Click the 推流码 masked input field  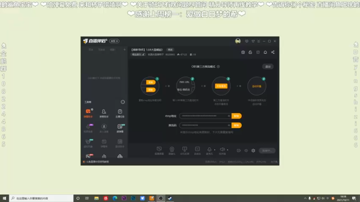tap(205, 125)
